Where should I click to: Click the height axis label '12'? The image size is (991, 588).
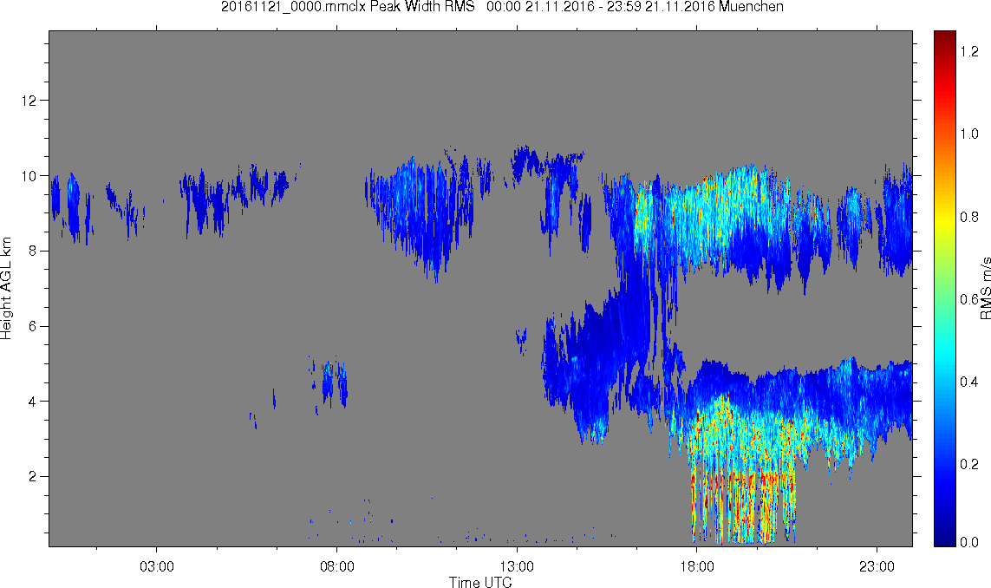point(29,101)
